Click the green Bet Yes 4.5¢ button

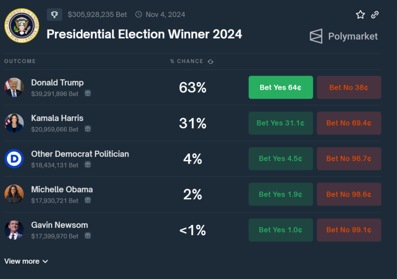click(280, 158)
